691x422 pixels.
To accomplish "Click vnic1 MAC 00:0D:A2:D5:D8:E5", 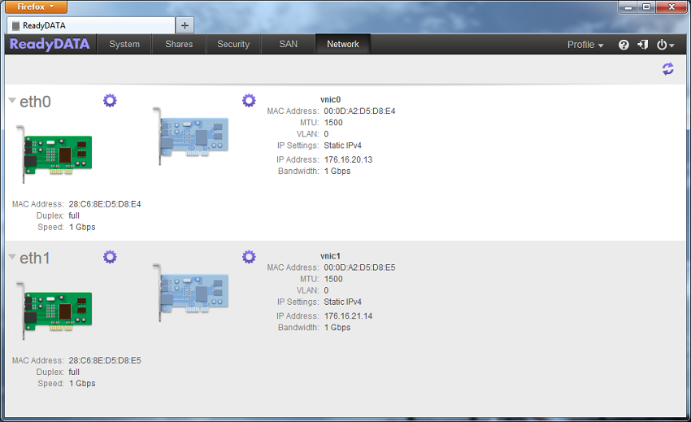I will (359, 268).
